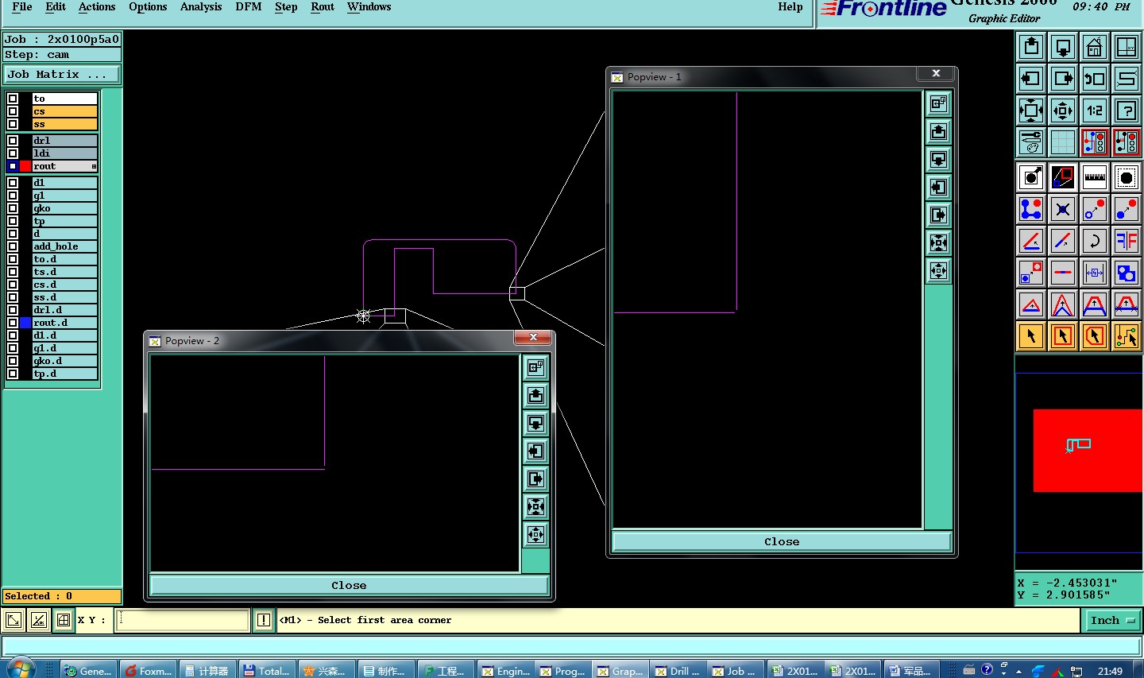Image resolution: width=1144 pixels, height=678 pixels.
Task: Switch to the Total... taskbar item
Action: pos(268,670)
